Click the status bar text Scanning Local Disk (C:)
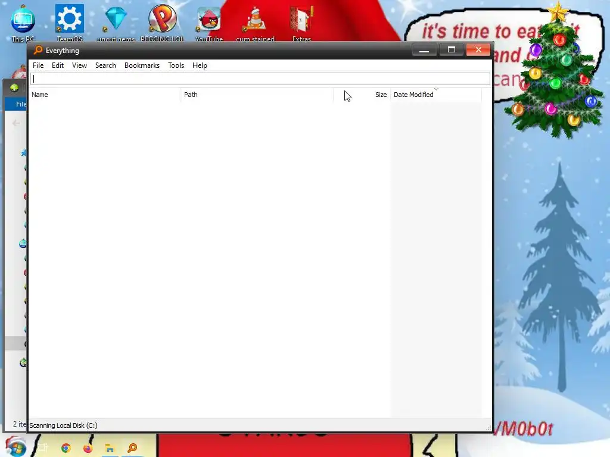Viewport: 610px width, 457px height. (63, 425)
